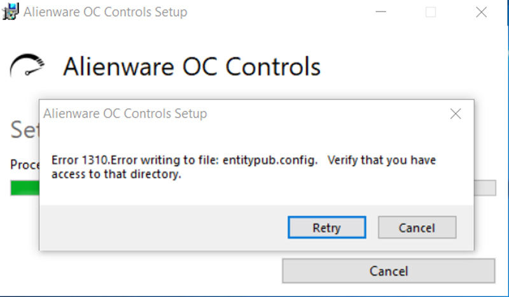The width and height of the screenshot is (509, 297).
Task: Minimize the Alienware OC Controls Setup window
Action: pyautogui.click(x=382, y=12)
